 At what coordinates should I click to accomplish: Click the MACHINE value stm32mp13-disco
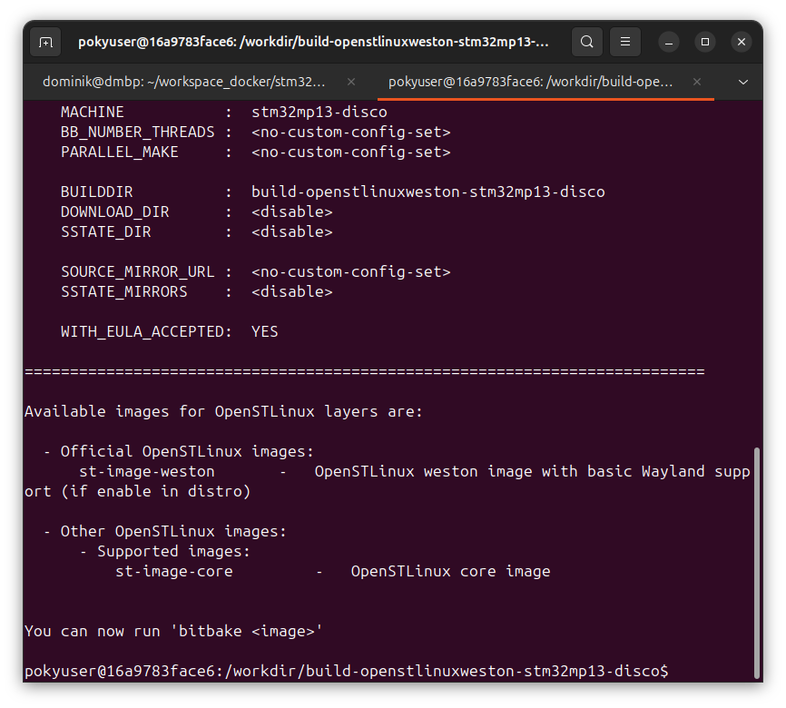point(319,112)
